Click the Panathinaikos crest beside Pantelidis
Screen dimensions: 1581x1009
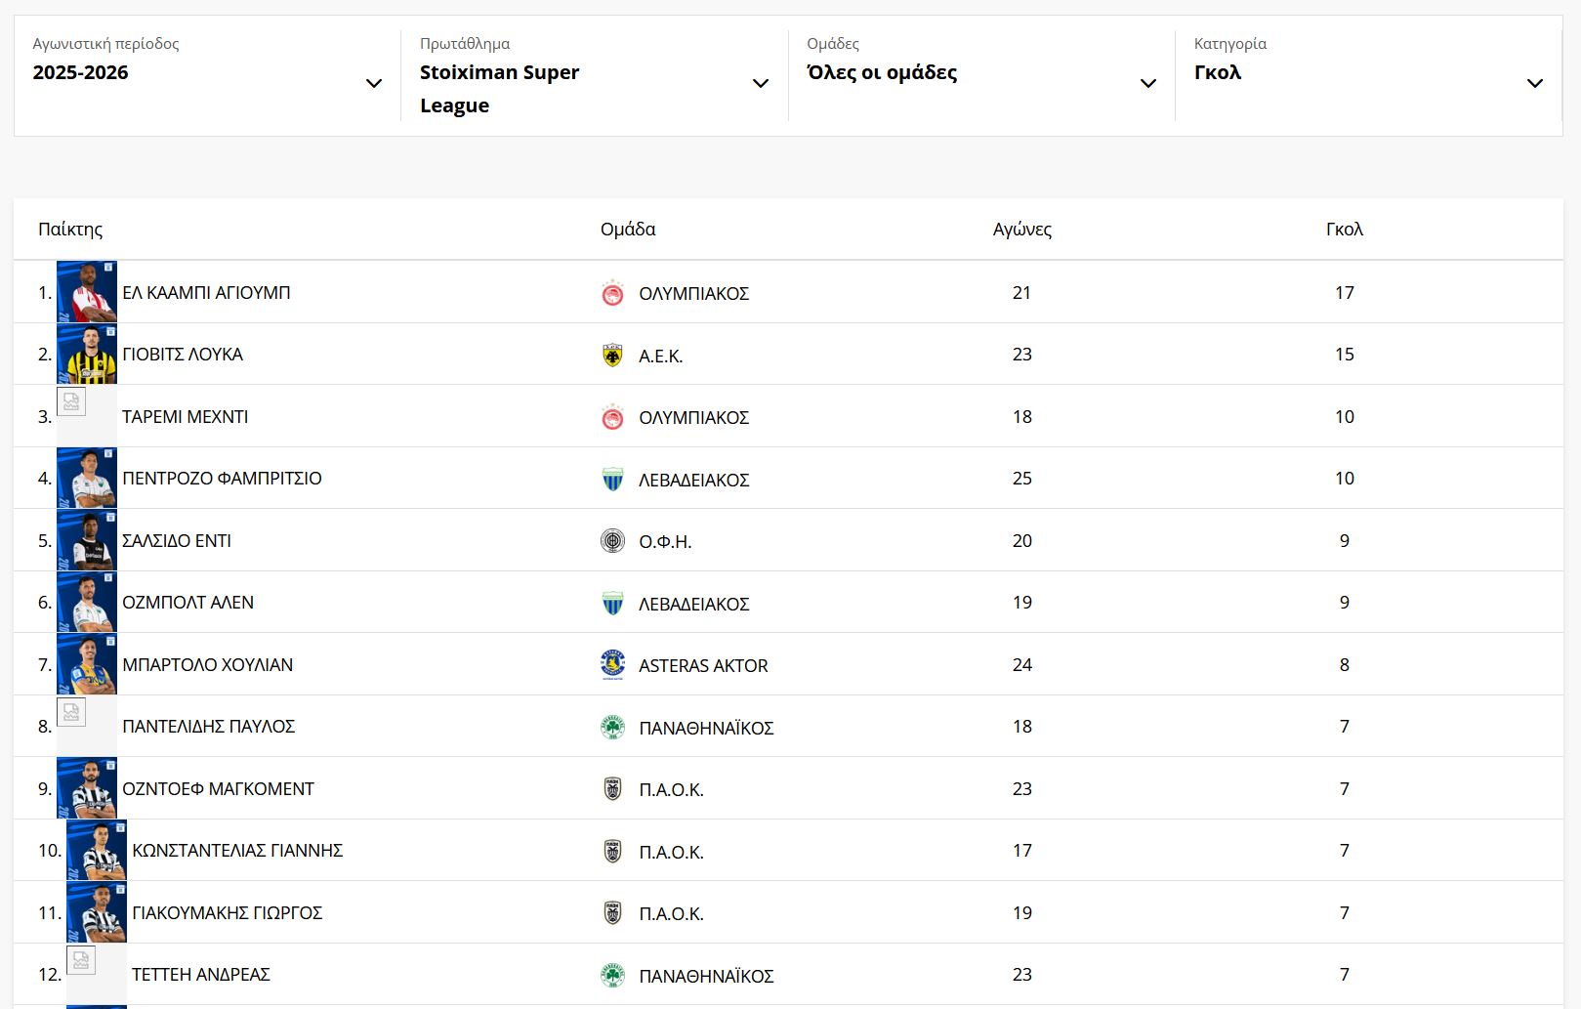tap(612, 728)
